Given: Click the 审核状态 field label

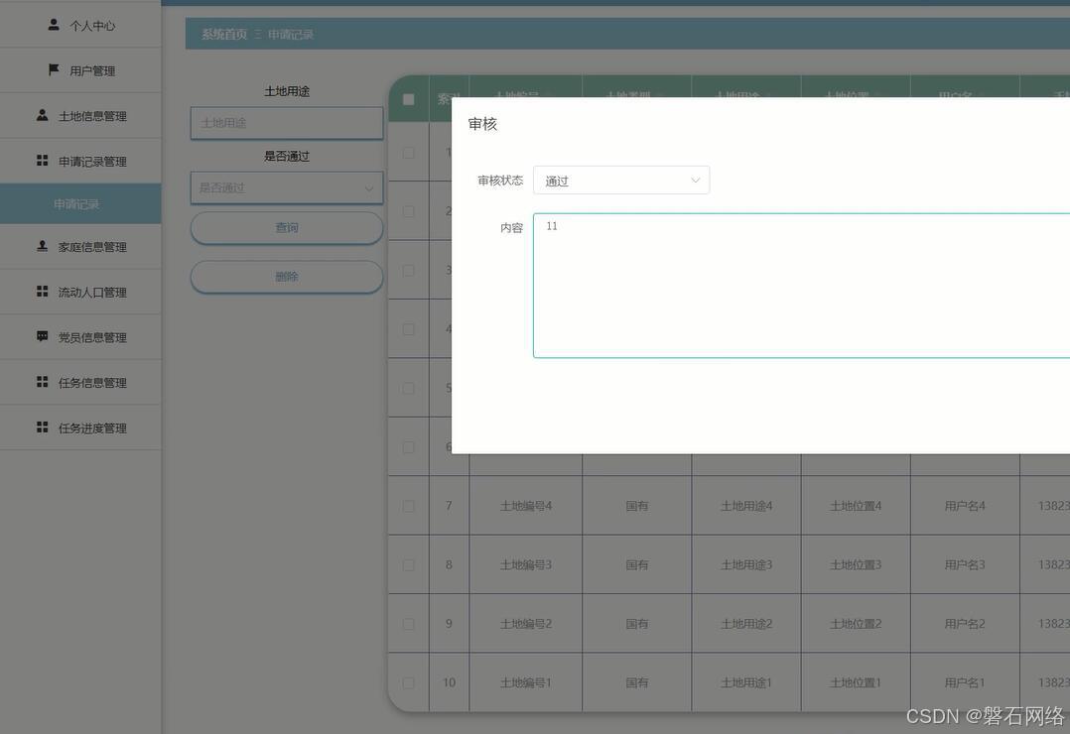Looking at the screenshot, I should point(500,181).
